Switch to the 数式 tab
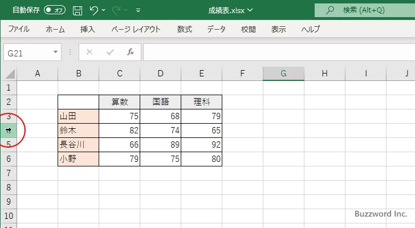 185,29
